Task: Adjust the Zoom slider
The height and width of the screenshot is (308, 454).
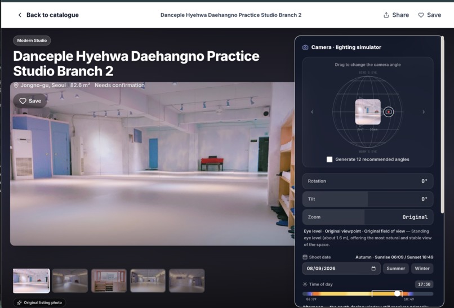Action: 368,217
